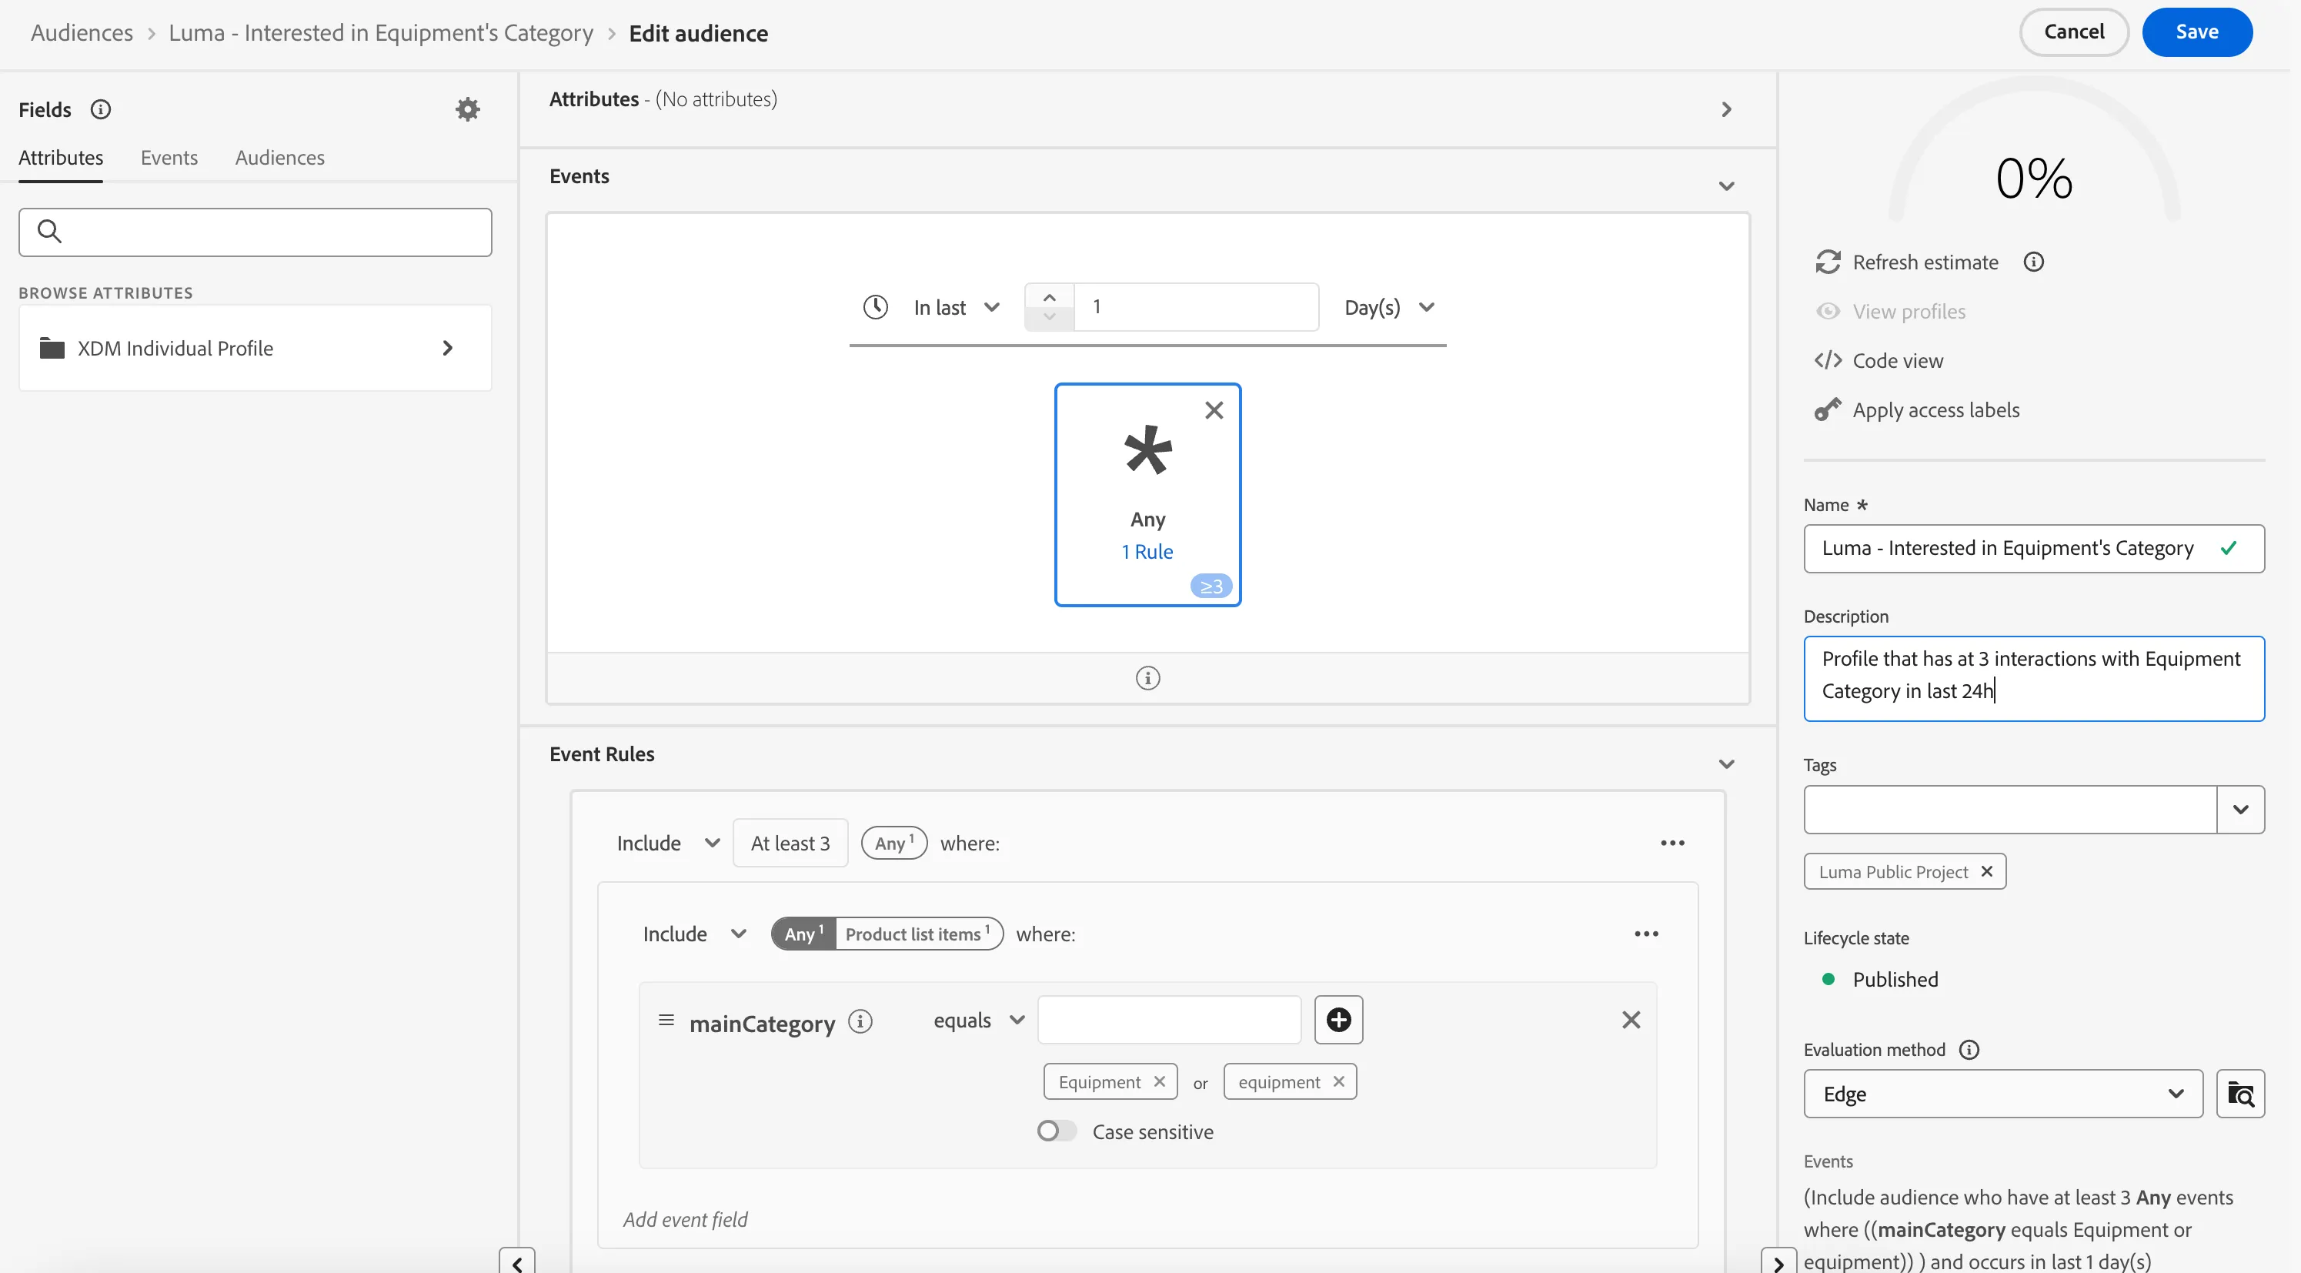Toggle the Case sensitive switch
This screenshot has height=1273, width=2301.
point(1056,1131)
